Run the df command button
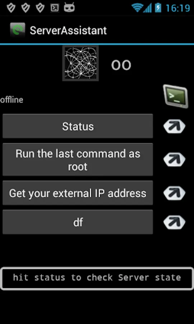 coord(78,222)
